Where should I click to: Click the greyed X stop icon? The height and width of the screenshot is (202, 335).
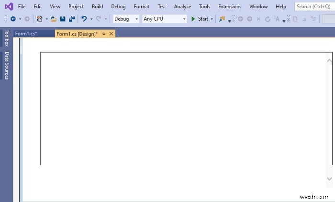point(258,19)
